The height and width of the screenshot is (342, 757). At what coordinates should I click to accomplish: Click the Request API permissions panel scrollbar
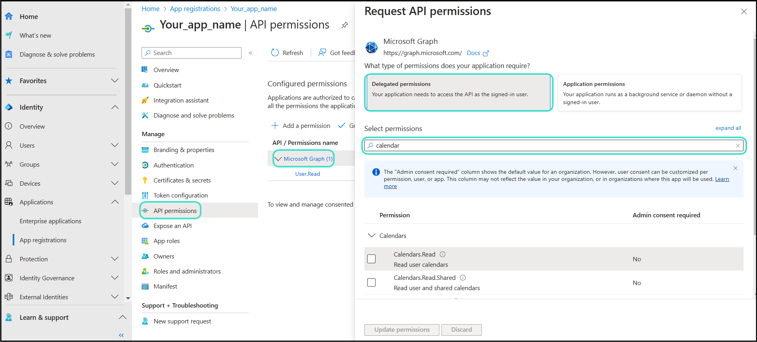[754, 137]
